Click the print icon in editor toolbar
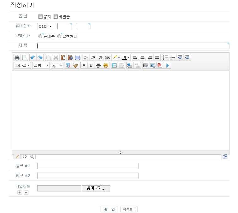The width and height of the screenshot is (238, 213). click(17, 57)
